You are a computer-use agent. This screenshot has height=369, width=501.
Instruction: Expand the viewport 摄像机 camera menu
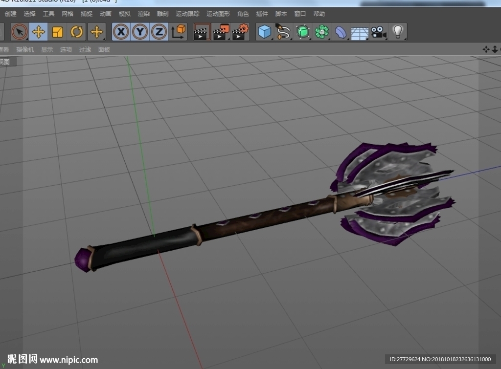click(x=25, y=49)
